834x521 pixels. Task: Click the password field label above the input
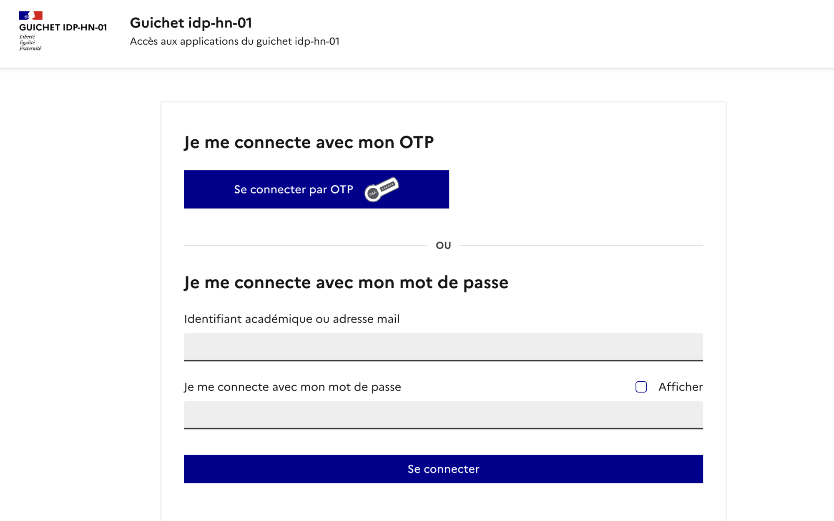click(x=293, y=387)
